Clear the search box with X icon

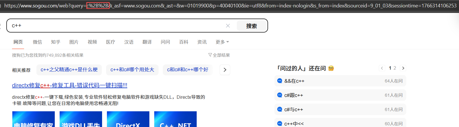[228, 26]
